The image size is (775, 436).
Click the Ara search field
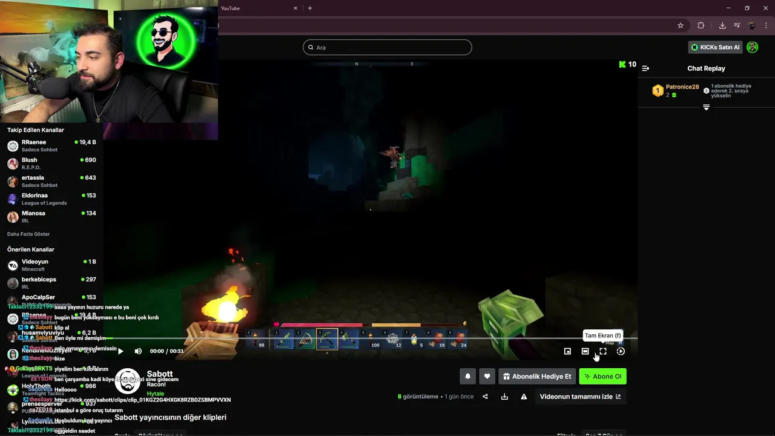pos(387,47)
